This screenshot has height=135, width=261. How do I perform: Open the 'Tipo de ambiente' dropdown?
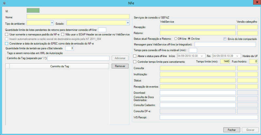pos(52,23)
